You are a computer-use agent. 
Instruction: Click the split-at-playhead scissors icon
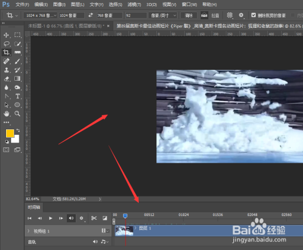coord(94,218)
